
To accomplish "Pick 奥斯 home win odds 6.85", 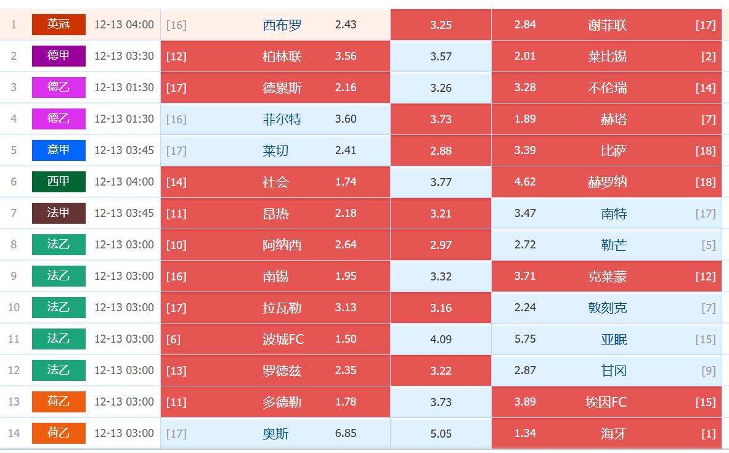I will click(x=275, y=434).
